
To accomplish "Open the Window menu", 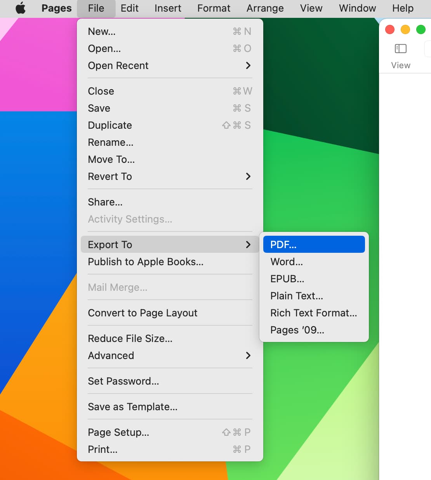I will 357,8.
